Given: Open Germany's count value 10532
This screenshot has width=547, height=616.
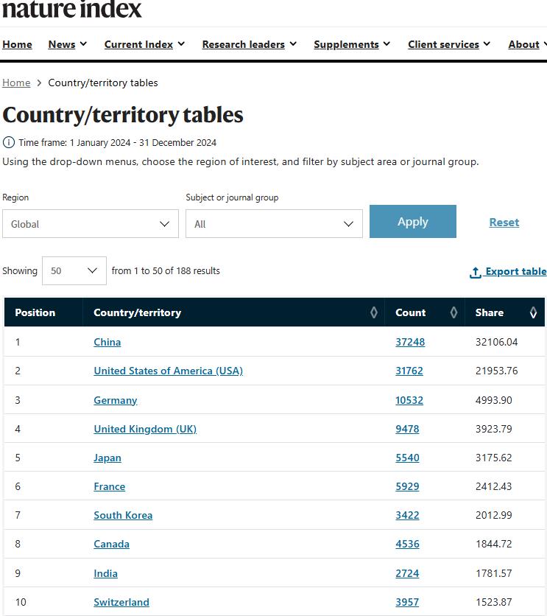Looking at the screenshot, I should (409, 400).
